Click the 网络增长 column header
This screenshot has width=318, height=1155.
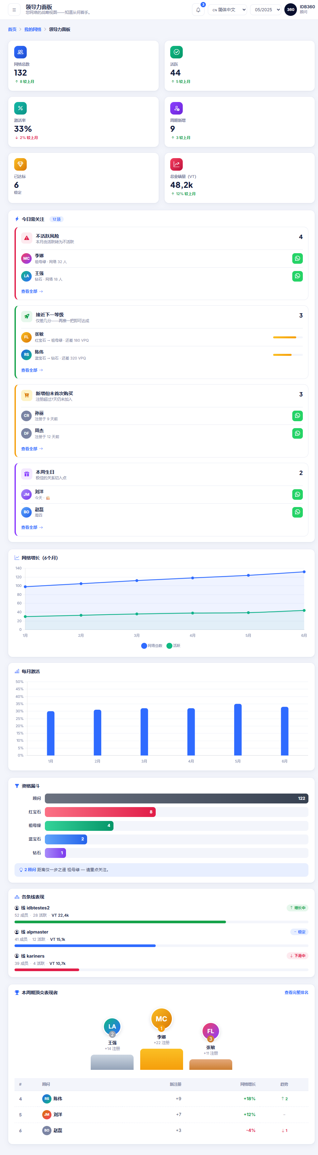(248, 1084)
